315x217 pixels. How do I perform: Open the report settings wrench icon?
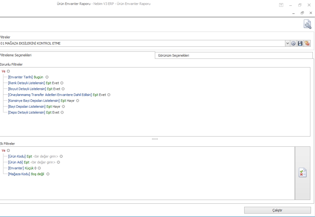pos(307,24)
